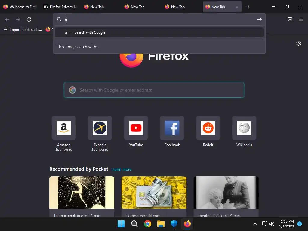Open File Explorer from taskbar
The image size is (308, 231).
point(161,224)
